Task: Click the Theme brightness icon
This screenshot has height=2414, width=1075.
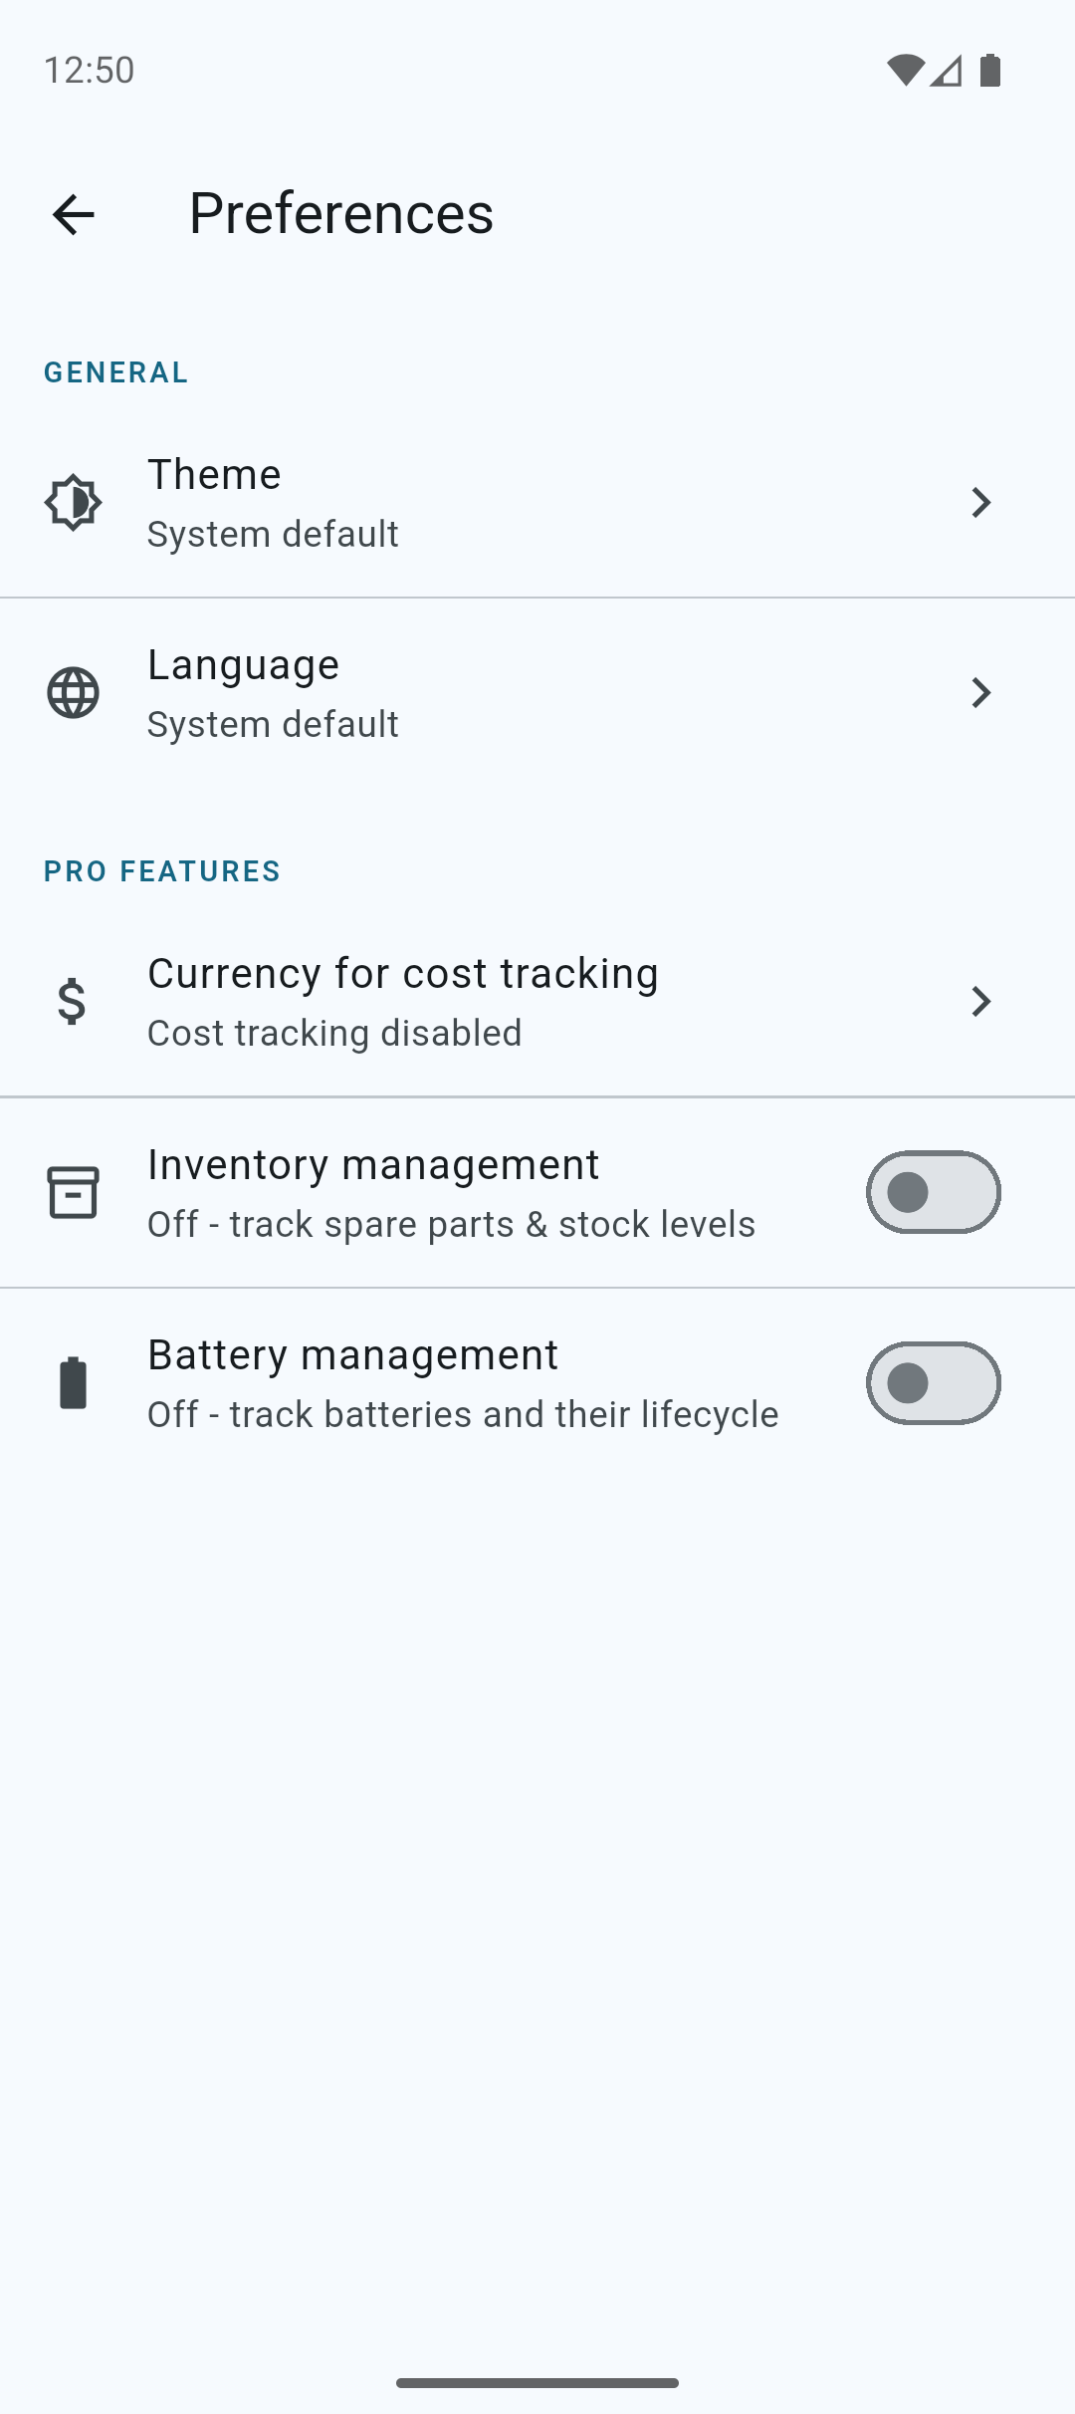Action: tap(73, 503)
